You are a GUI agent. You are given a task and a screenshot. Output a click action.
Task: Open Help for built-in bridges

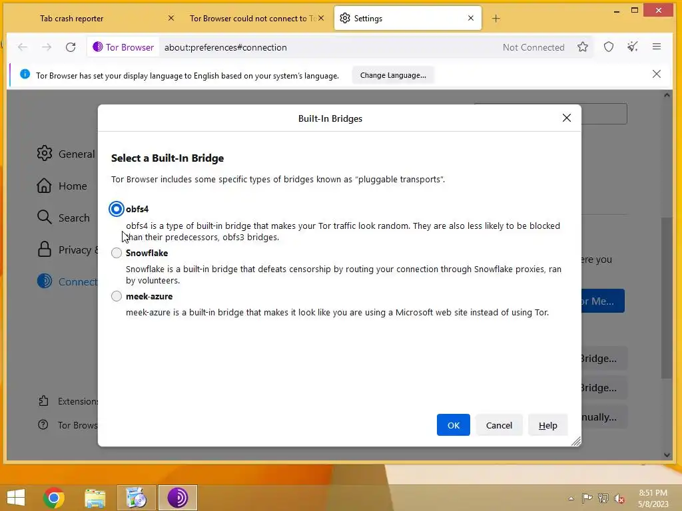click(547, 425)
